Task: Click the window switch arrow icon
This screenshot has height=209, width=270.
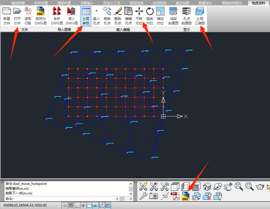Action: coord(196,196)
